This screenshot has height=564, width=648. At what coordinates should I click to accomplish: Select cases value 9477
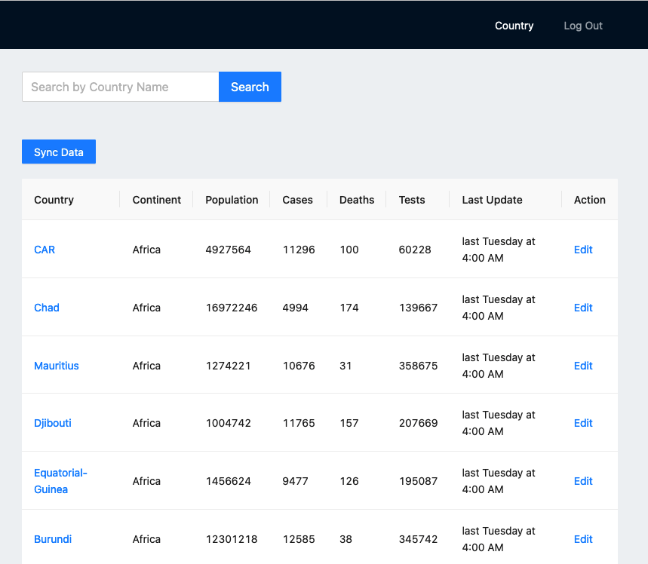[x=296, y=481]
